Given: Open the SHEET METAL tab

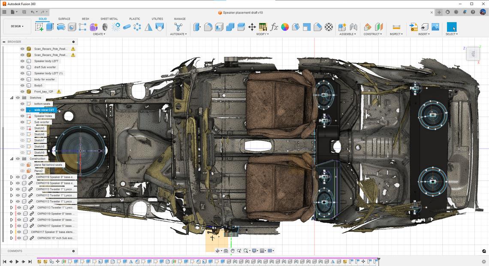Looking at the screenshot, I should pyautogui.click(x=109, y=19).
